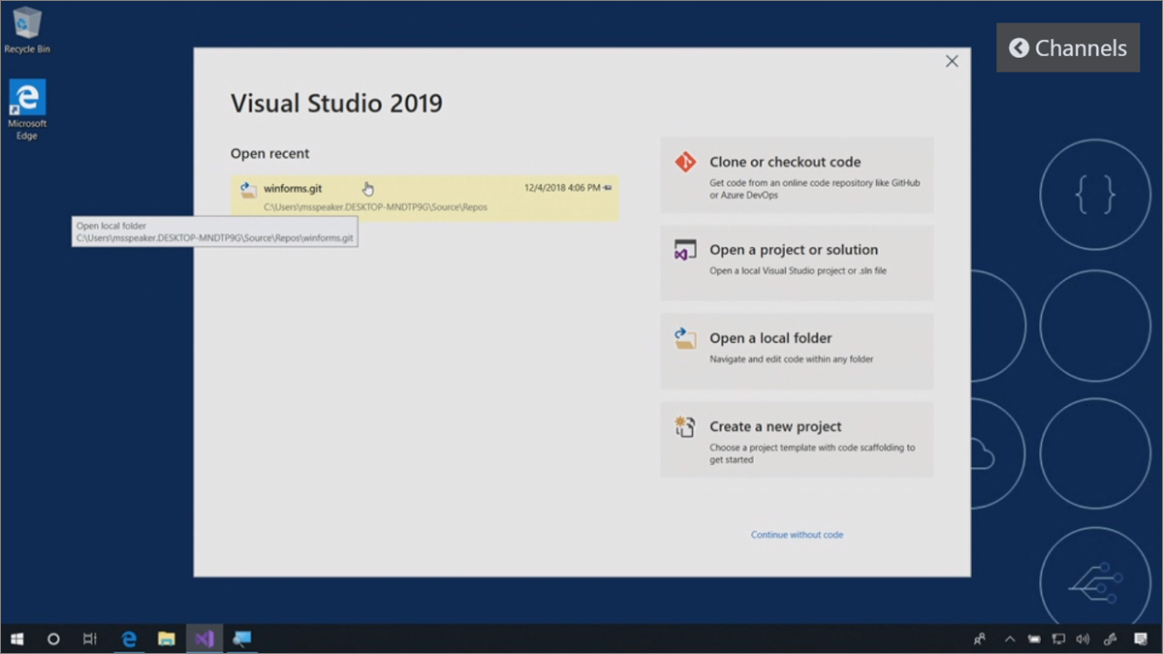Click the Git diamond icon on Clone card

685,162
